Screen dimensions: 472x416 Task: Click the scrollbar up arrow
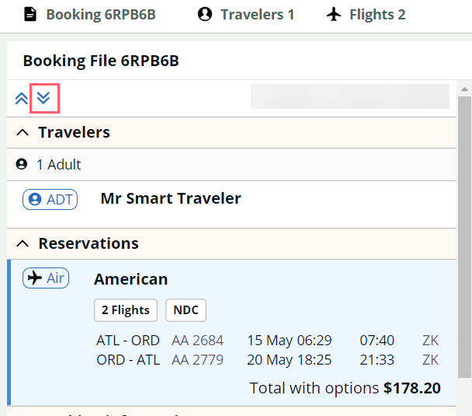[464, 89]
